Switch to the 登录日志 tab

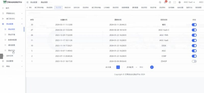[189, 8]
